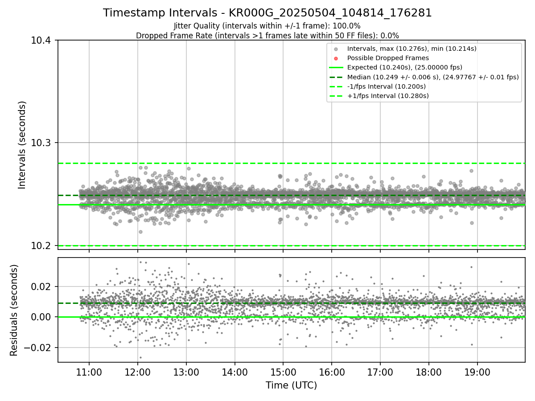
Task: Select legend entry Median (10.249 +/- 0.006 s)
Action: click(x=433, y=77)
